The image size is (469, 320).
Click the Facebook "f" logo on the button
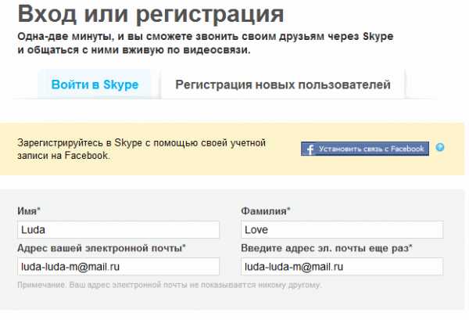click(x=310, y=149)
